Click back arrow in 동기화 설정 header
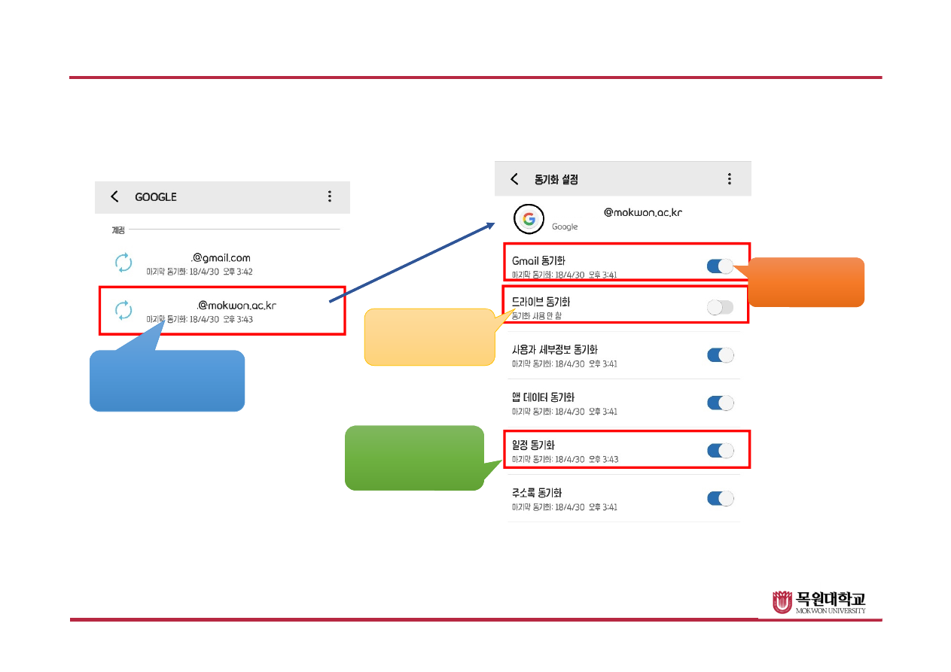951x672 pixels. click(x=514, y=179)
